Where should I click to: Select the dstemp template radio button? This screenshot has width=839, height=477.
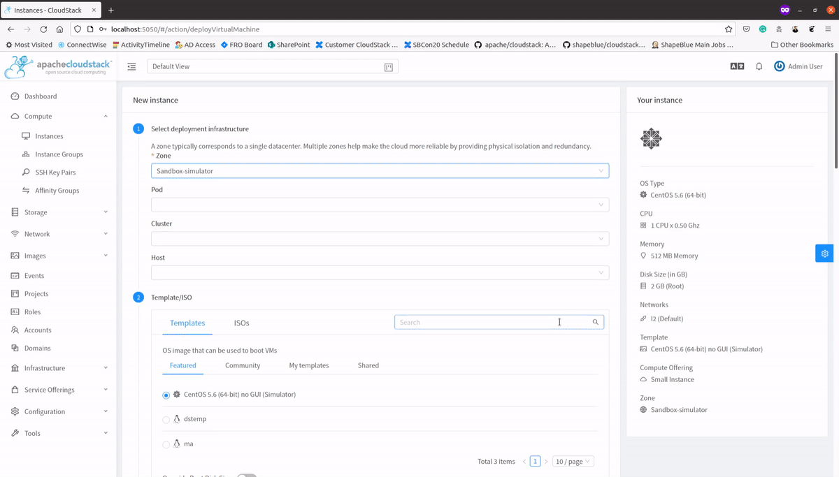click(x=166, y=420)
